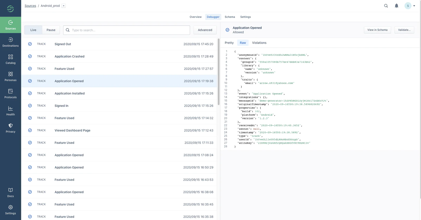Go to the Schema tab

click(x=230, y=17)
